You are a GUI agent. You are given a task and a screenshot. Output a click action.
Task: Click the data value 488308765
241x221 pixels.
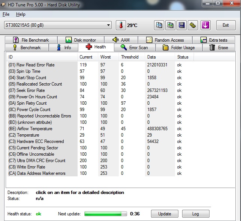157,129
